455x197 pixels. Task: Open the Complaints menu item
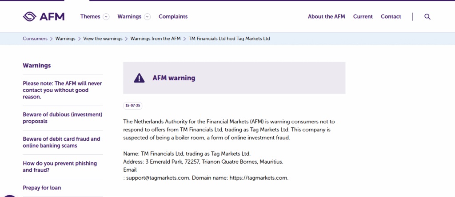click(173, 16)
